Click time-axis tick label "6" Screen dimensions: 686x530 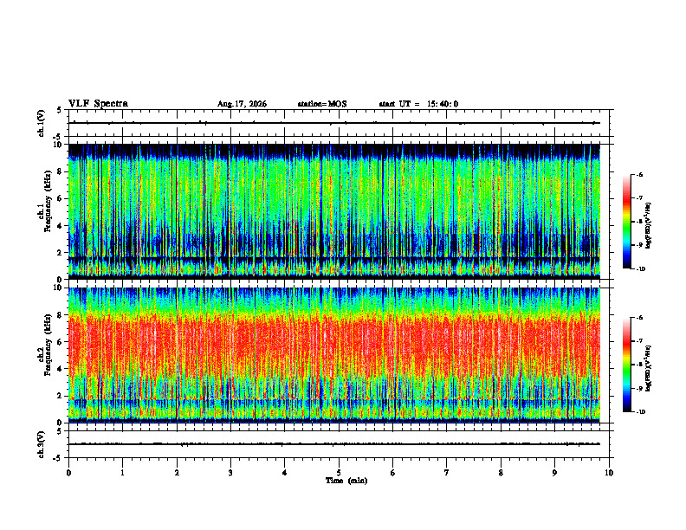click(x=392, y=473)
